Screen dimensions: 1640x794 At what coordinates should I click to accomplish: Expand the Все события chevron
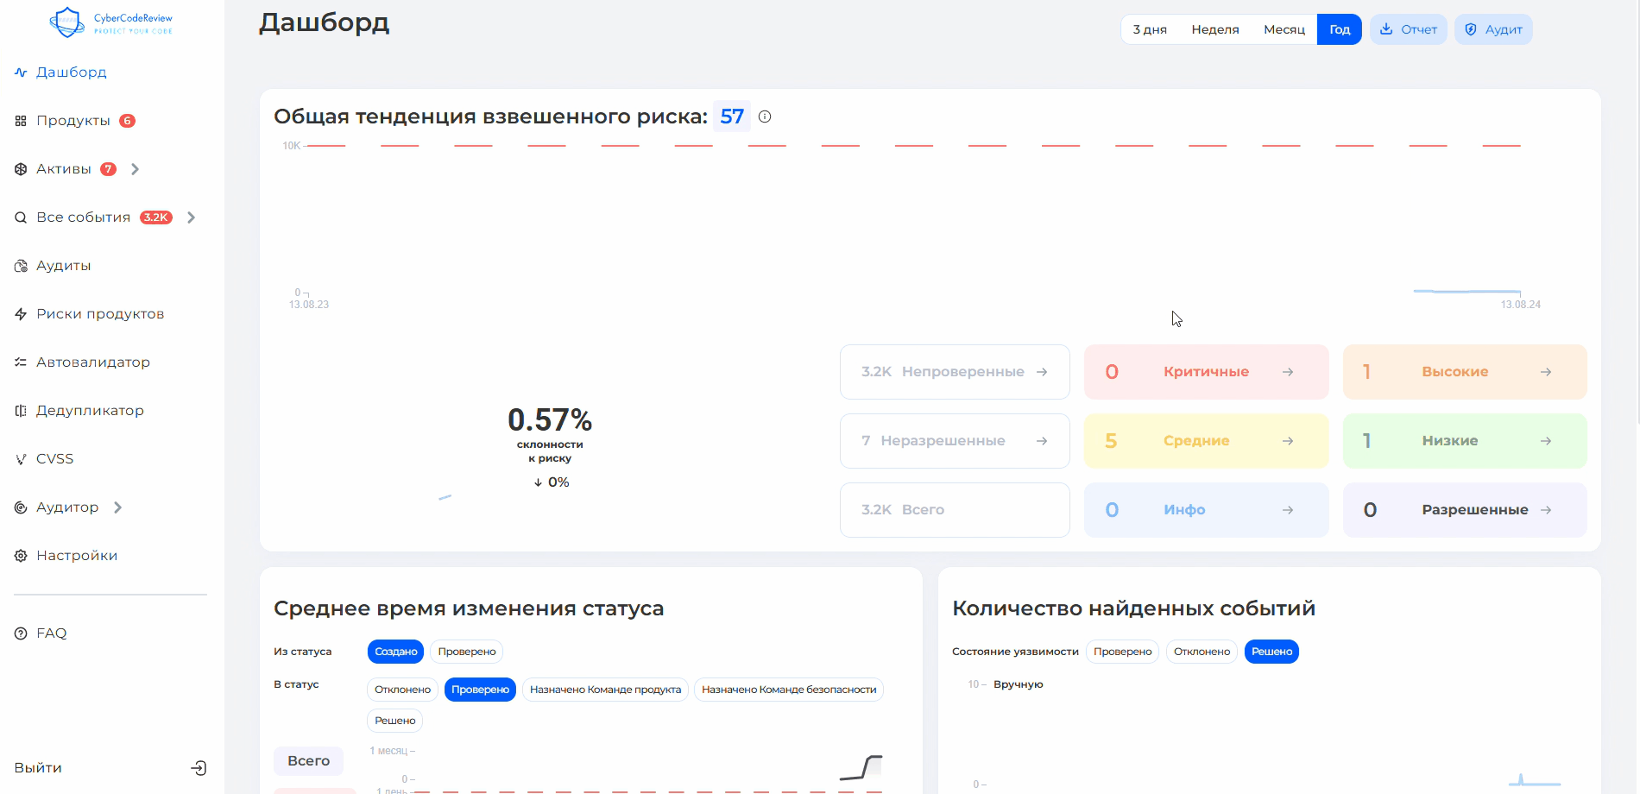[191, 217]
